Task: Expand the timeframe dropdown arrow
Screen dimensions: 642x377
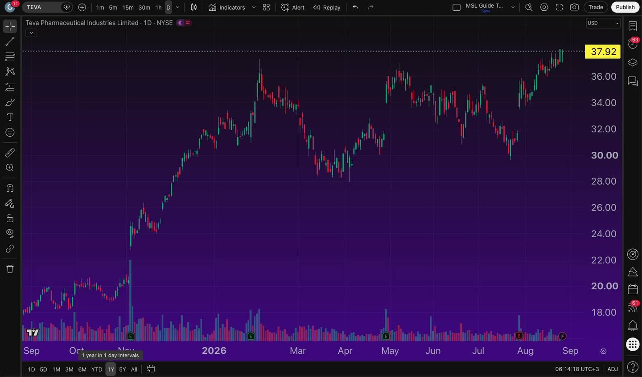Action: click(x=178, y=7)
